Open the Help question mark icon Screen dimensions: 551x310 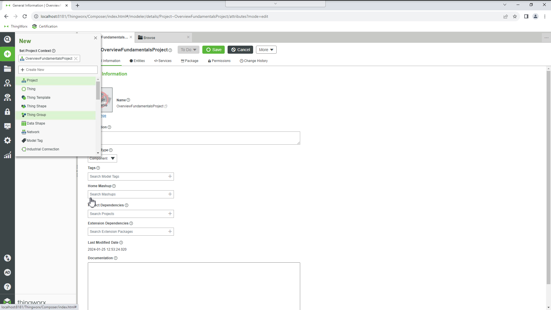click(x=7, y=287)
